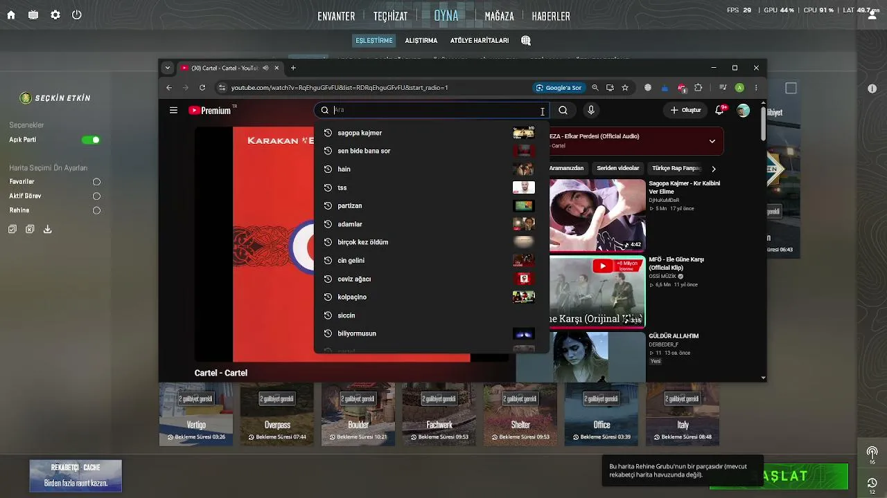Select the EŞLEŞTİRME tab
This screenshot has width=887, height=498.
pyautogui.click(x=374, y=41)
